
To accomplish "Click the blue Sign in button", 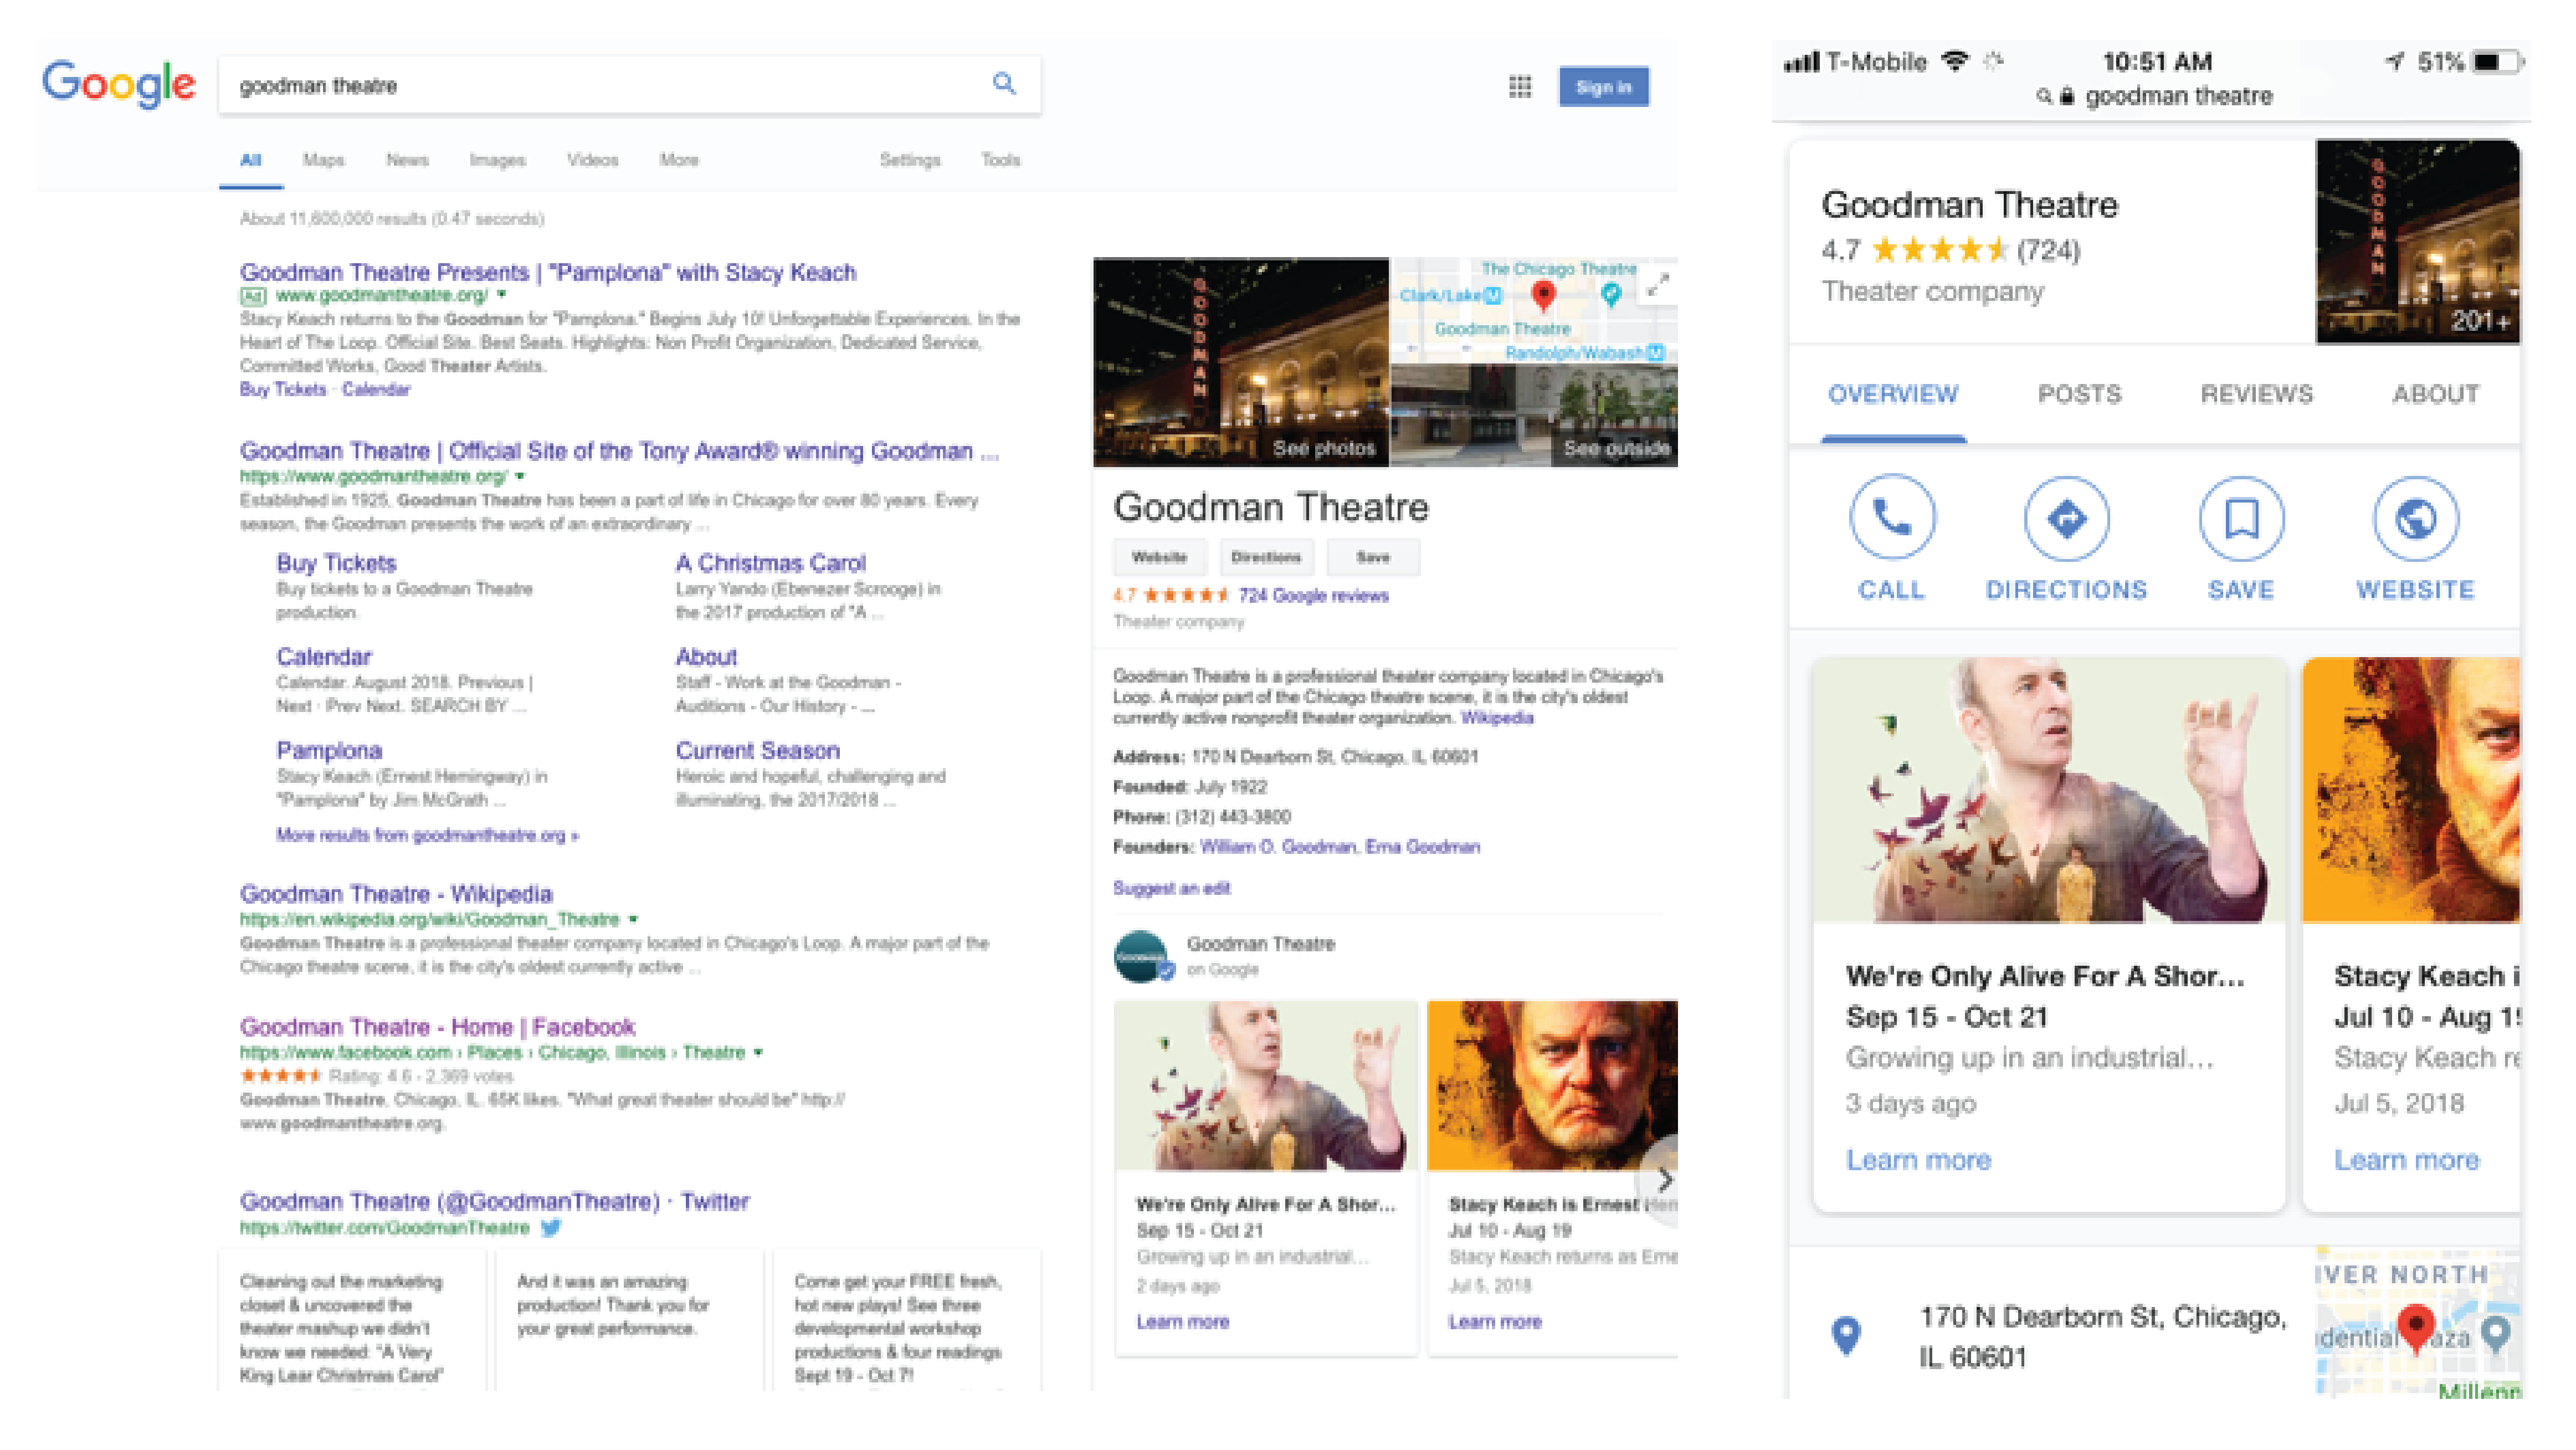I will tap(1603, 87).
